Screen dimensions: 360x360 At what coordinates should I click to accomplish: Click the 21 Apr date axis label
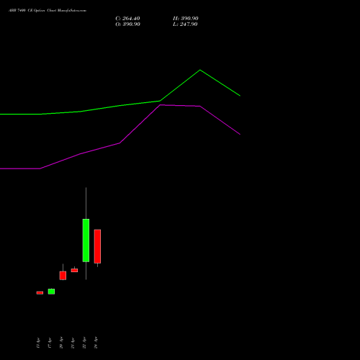(73, 343)
